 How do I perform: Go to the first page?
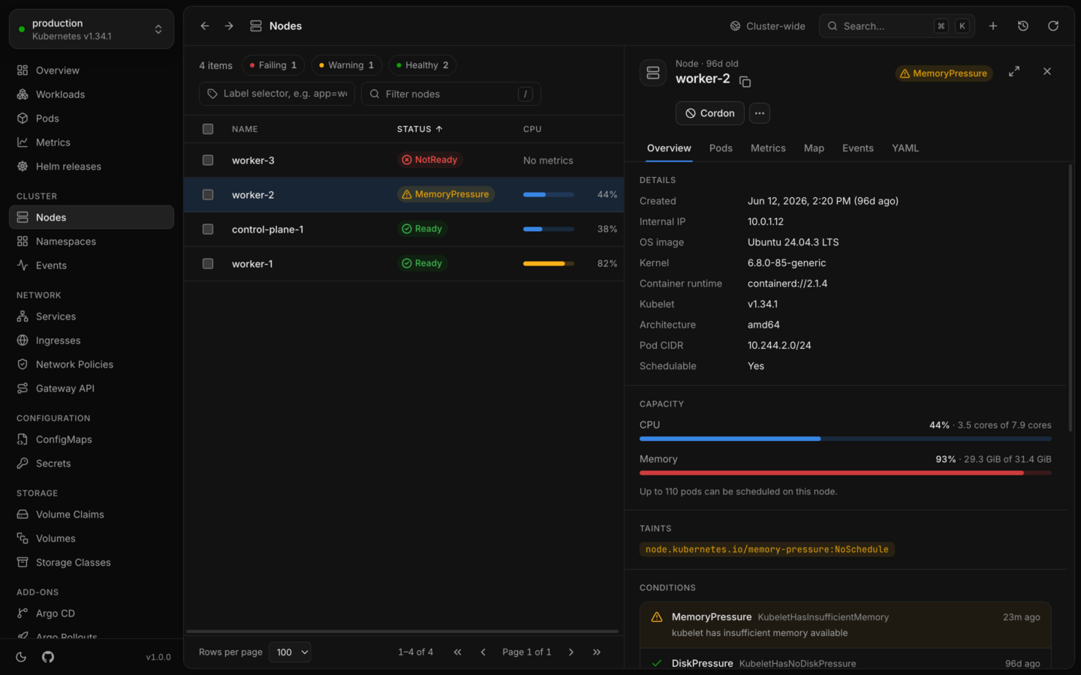click(x=458, y=652)
